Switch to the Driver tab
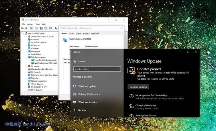Viewport: 216px width, 131px height. (x=71, y=34)
